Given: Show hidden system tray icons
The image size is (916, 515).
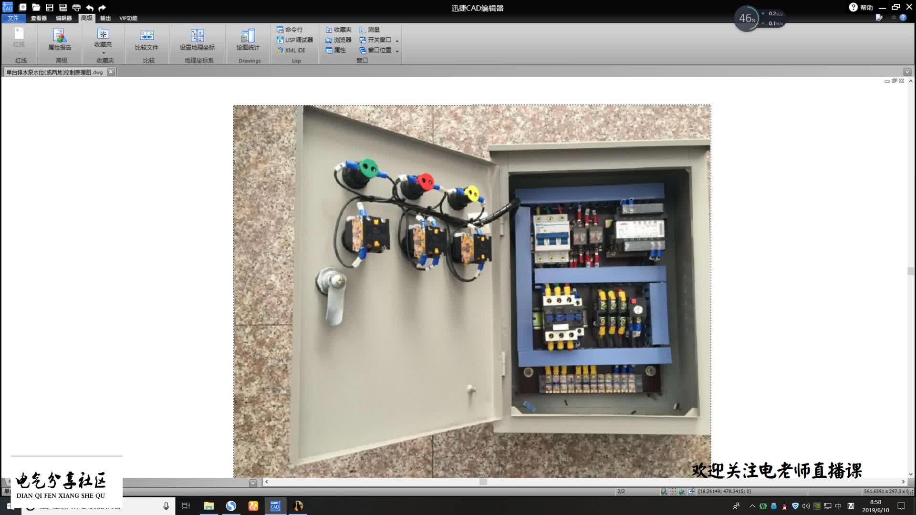Looking at the screenshot, I should (752, 506).
